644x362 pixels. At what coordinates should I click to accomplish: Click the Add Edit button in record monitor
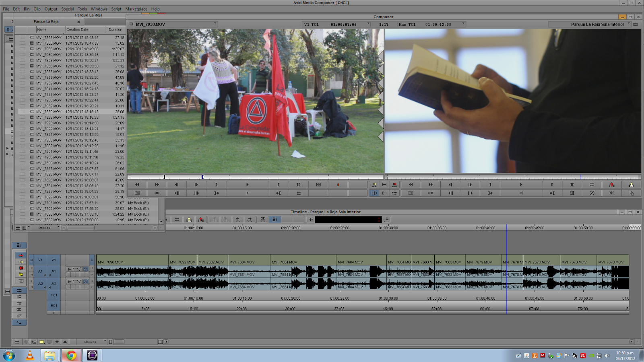click(592, 185)
